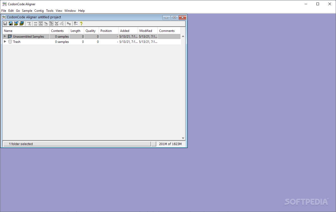Open the Contig menu
This screenshot has height=212, width=336.
[39, 11]
